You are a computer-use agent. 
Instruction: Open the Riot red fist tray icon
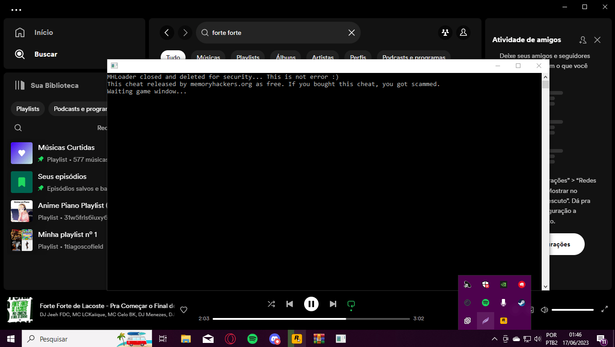pos(521,284)
